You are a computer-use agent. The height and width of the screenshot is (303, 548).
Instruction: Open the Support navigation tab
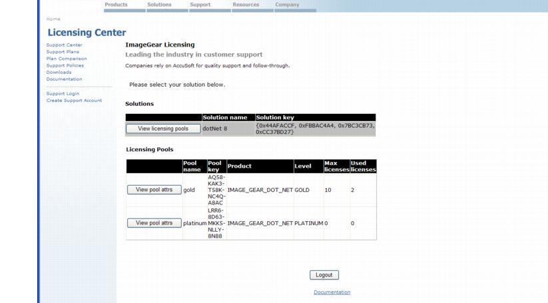(200, 5)
